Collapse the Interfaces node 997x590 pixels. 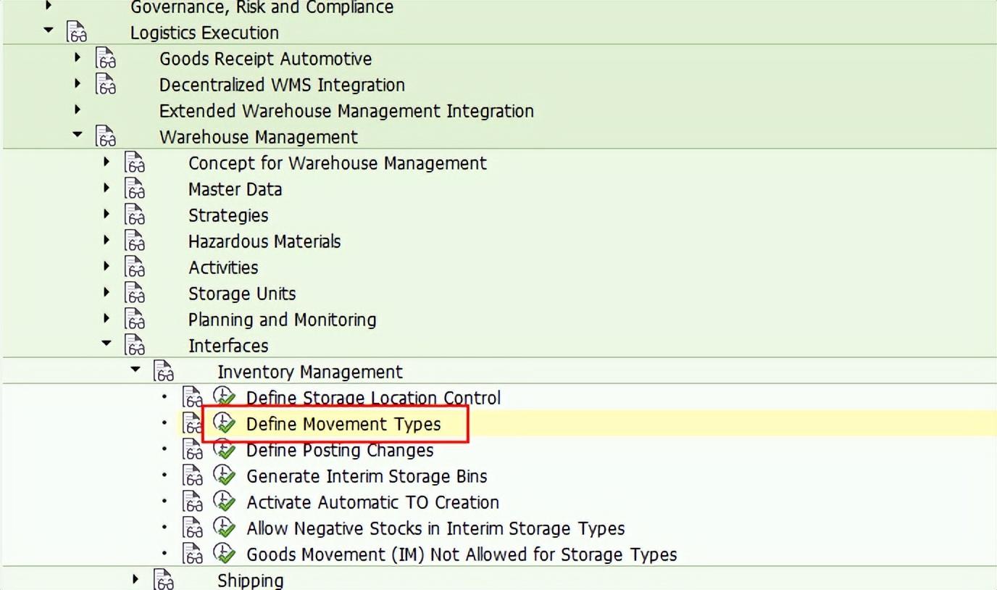[x=107, y=344]
